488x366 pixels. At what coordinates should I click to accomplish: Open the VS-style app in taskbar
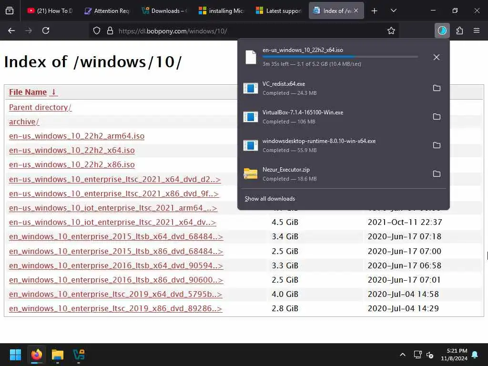[x=79, y=354]
